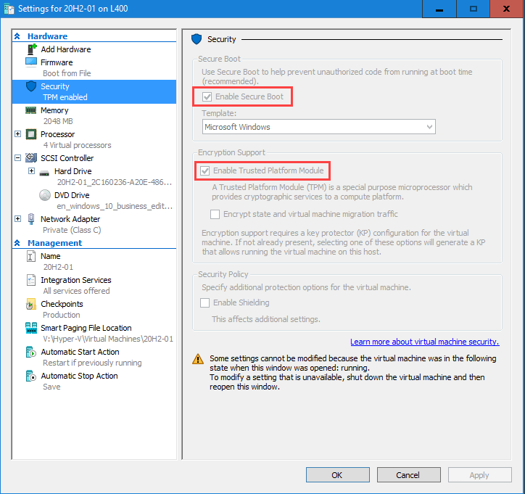The width and height of the screenshot is (525, 494).
Task: Click the yellow warning triangle icon
Action: (198, 358)
